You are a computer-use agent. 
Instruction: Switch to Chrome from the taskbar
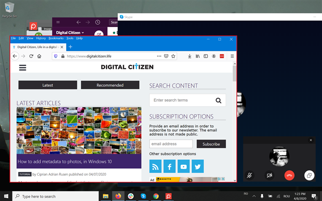point(156,196)
